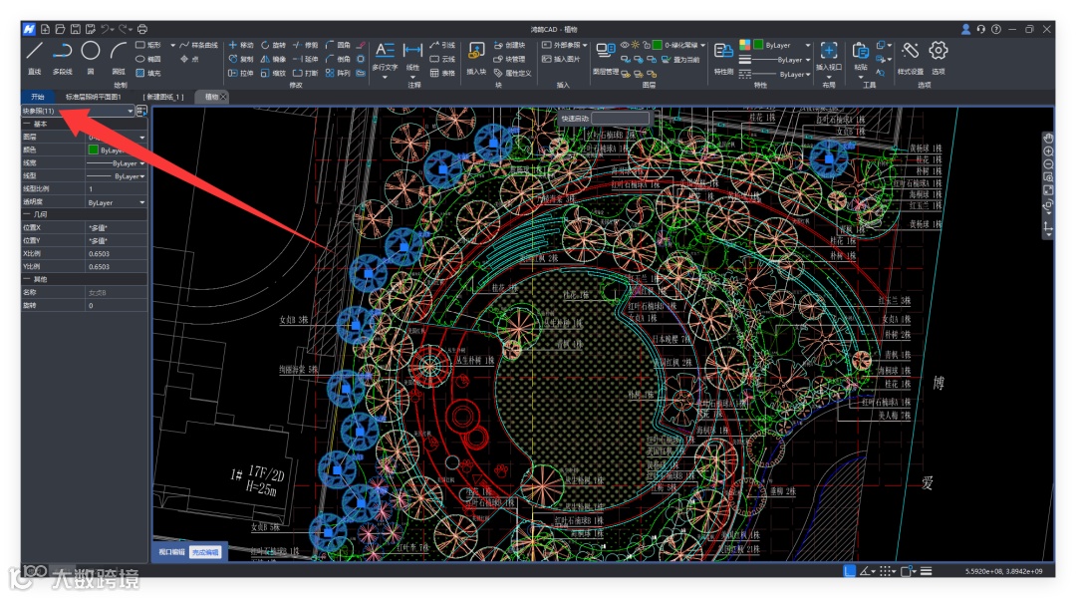Open 选项 options gear

[939, 58]
